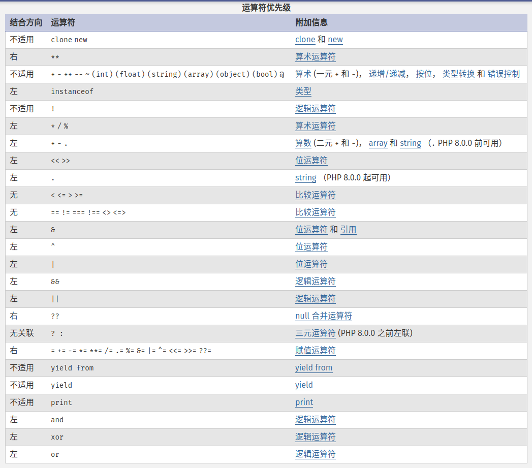The height and width of the screenshot is (468, 532).
Task: Click 逻辑运算符 link in the 'xor' row
Action: click(x=315, y=437)
